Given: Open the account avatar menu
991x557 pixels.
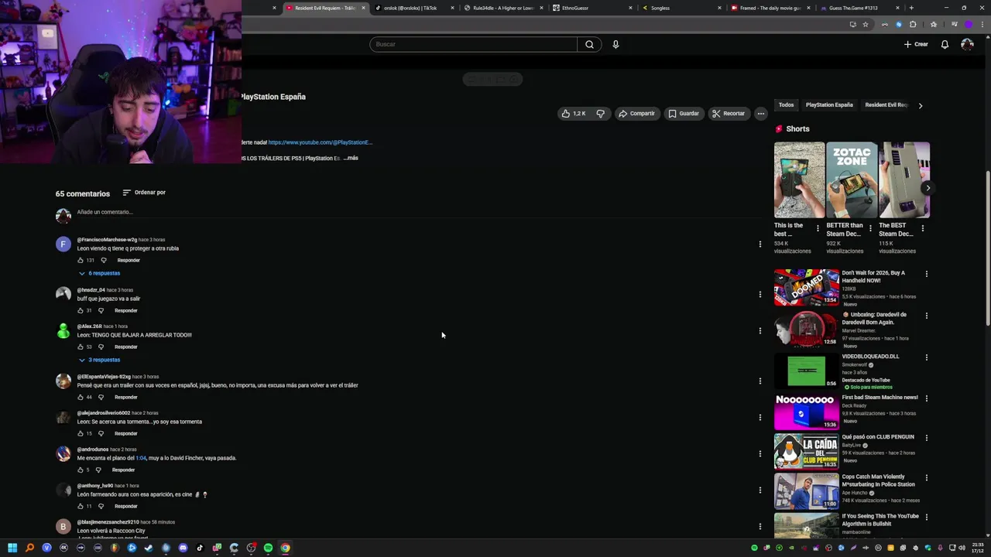Looking at the screenshot, I should click(967, 44).
